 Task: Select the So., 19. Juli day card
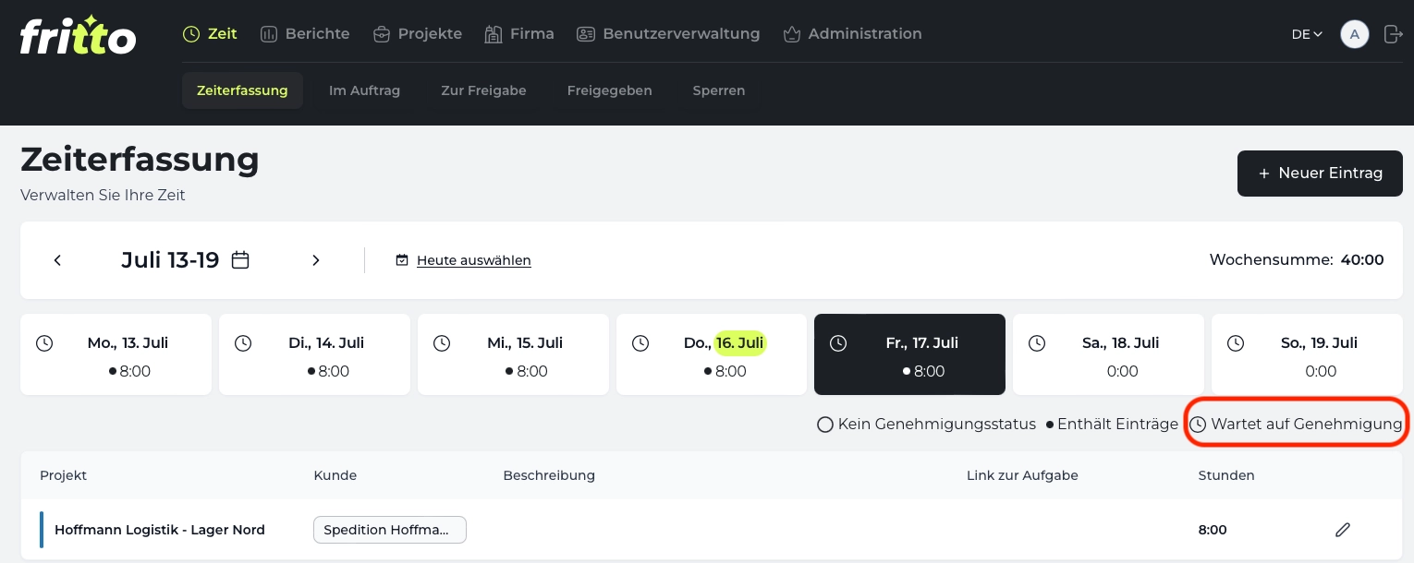(x=1307, y=354)
